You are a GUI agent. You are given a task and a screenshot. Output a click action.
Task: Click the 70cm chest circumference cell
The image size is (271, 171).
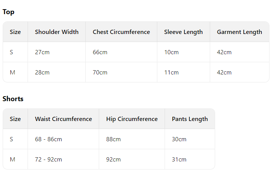click(100, 73)
